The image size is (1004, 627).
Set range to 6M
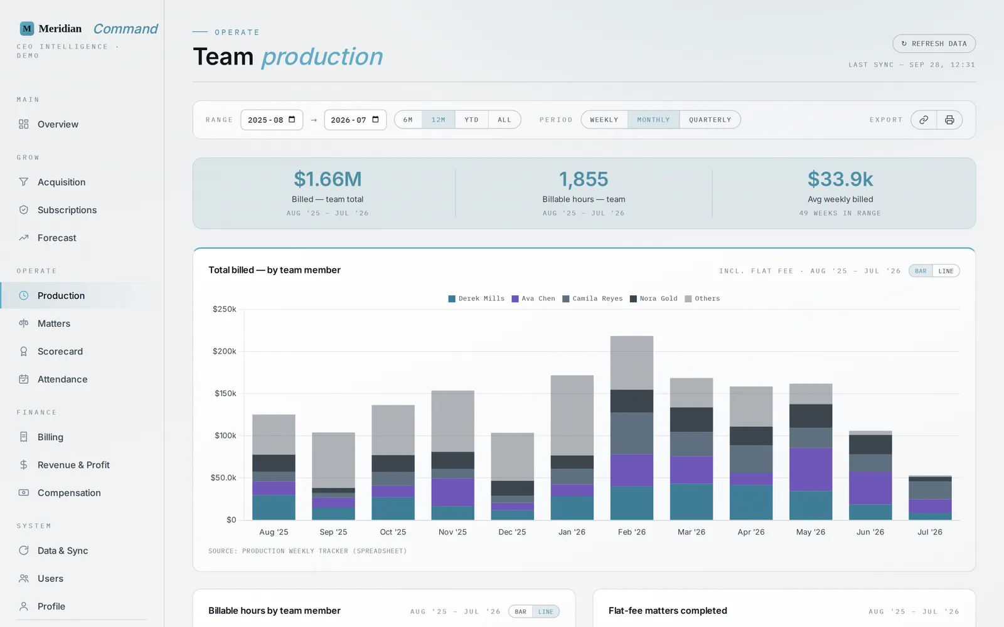coord(408,120)
